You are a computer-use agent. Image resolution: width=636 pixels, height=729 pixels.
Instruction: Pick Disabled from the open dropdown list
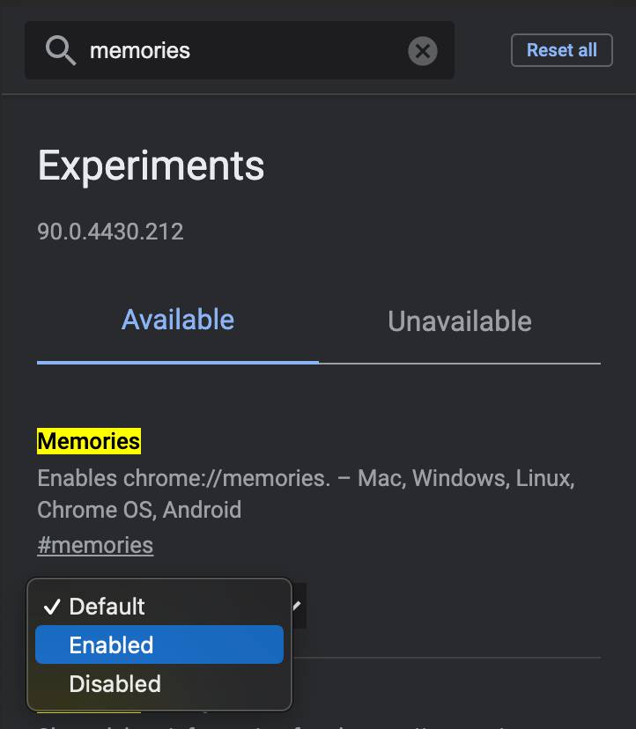(115, 684)
